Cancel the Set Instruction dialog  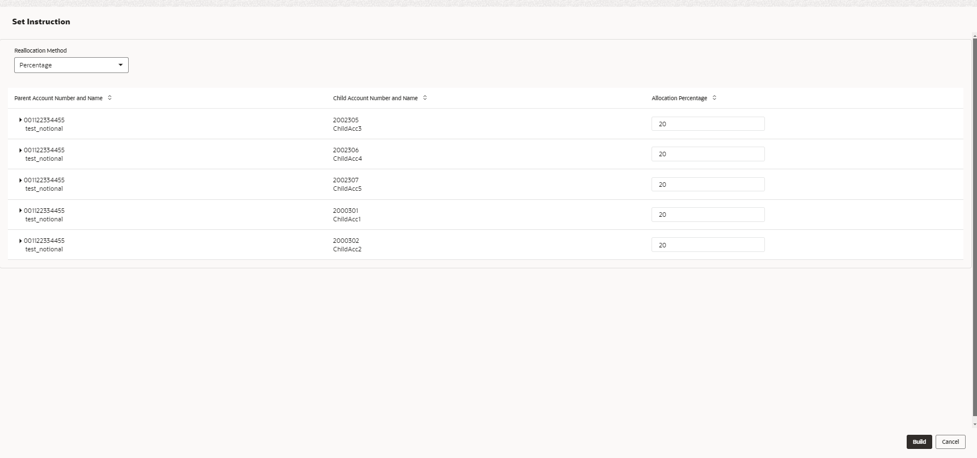pos(950,442)
